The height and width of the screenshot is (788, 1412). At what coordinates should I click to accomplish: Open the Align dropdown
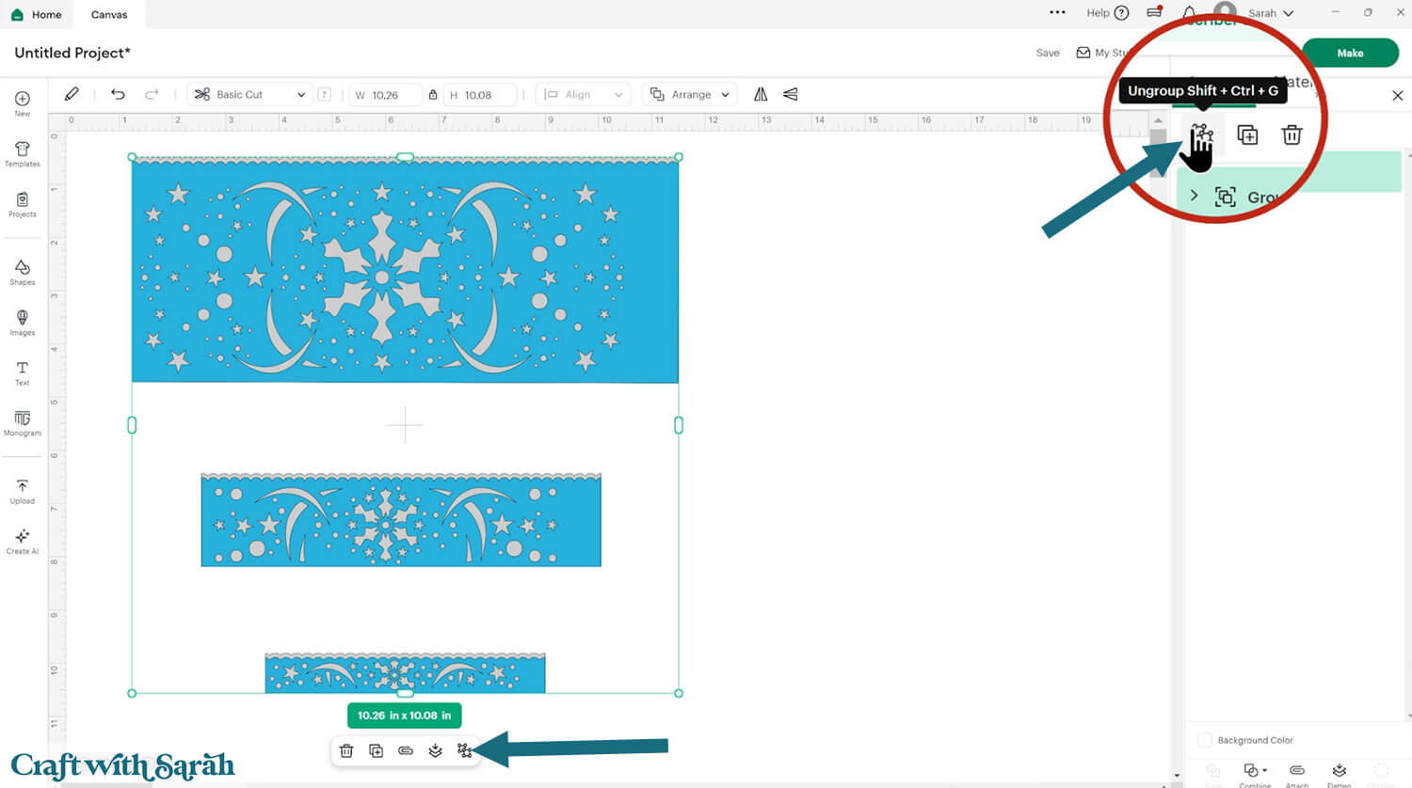click(583, 94)
